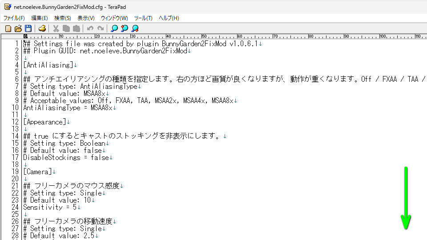Click the Redo arrow icon

click(101, 28)
